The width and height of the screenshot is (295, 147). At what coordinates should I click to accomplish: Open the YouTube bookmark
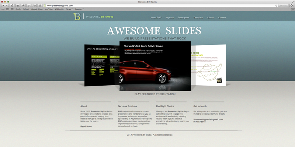(49, 9)
